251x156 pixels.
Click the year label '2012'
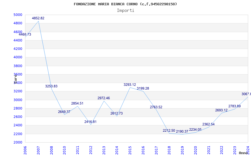tap(91, 150)
